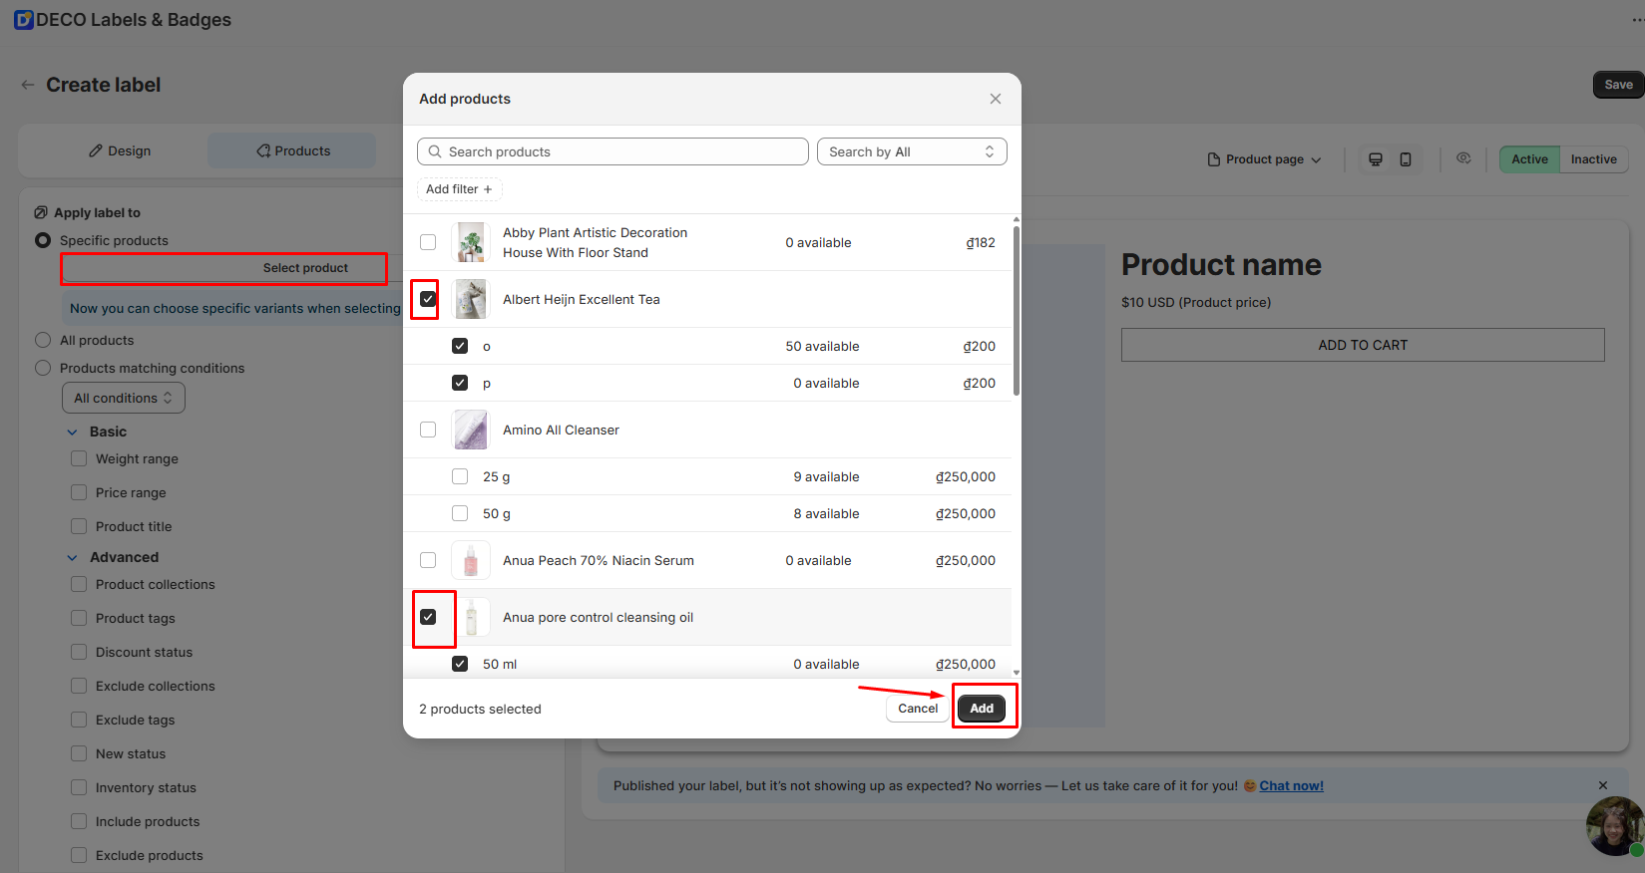Click Add to confirm selected products
This screenshot has width=1645, height=873.
tap(982, 708)
